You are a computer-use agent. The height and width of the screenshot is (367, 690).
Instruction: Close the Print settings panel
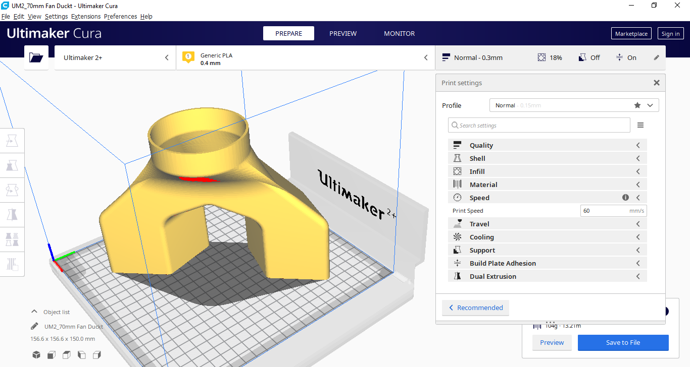[657, 83]
